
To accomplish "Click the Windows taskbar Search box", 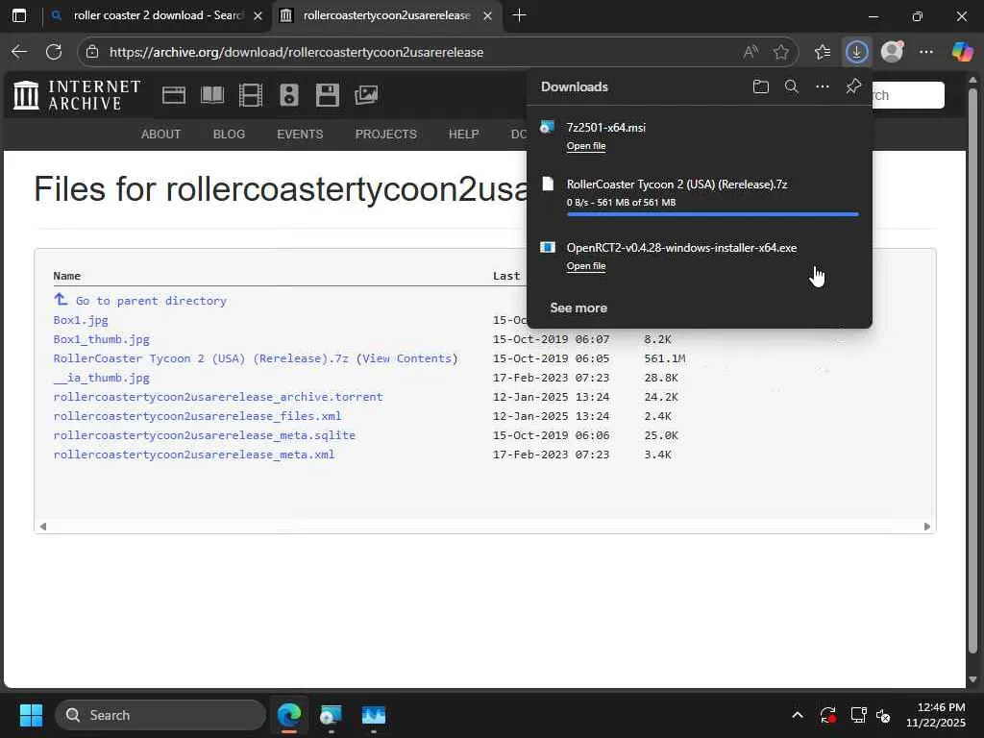I will pos(160,715).
